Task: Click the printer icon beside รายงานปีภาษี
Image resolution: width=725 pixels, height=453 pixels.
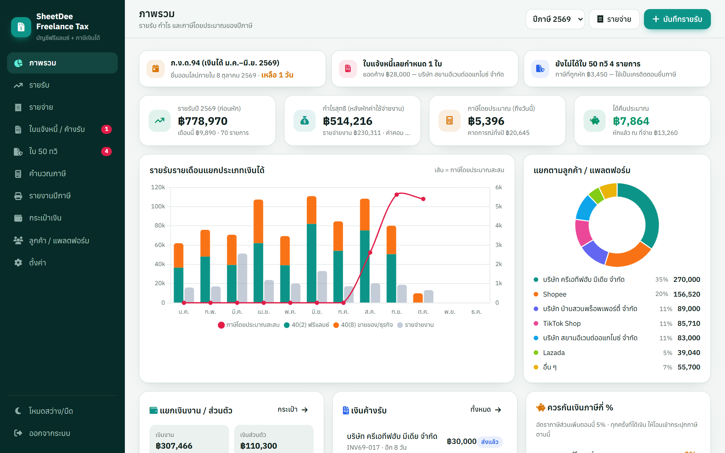Action: (18, 196)
